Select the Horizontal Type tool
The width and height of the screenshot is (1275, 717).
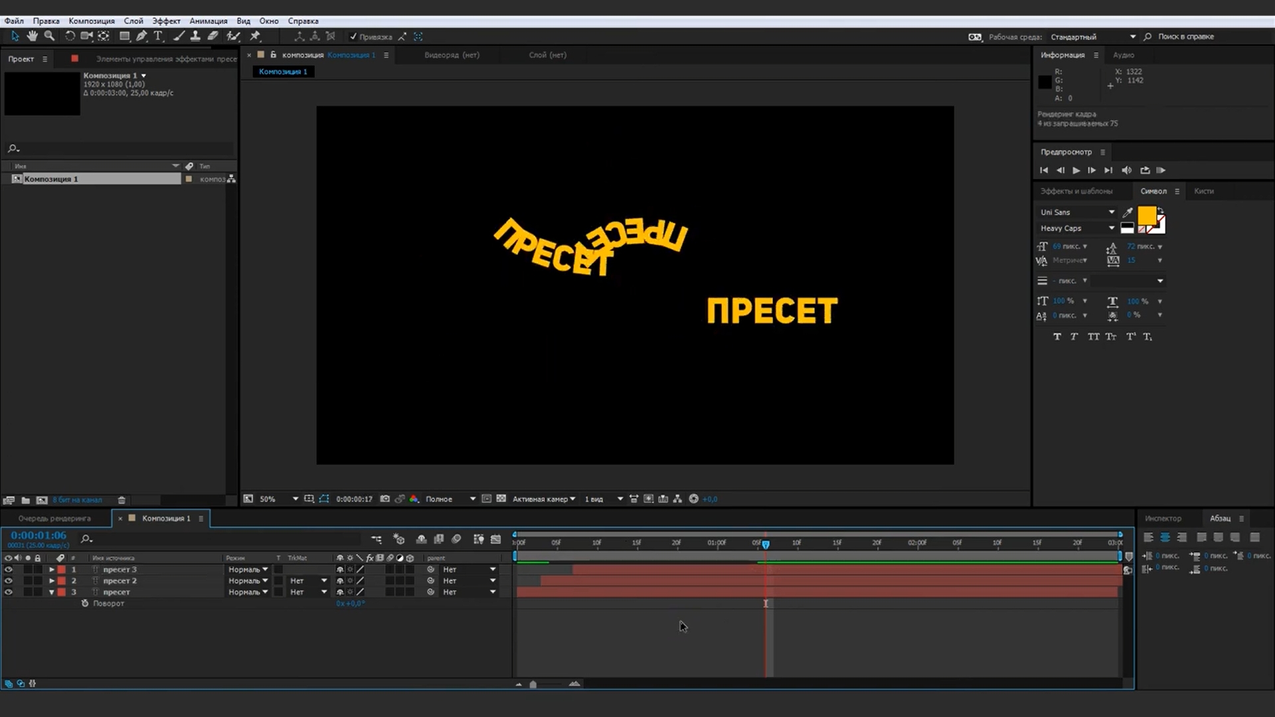158,36
